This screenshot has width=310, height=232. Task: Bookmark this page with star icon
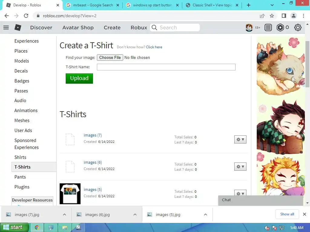pos(272,16)
